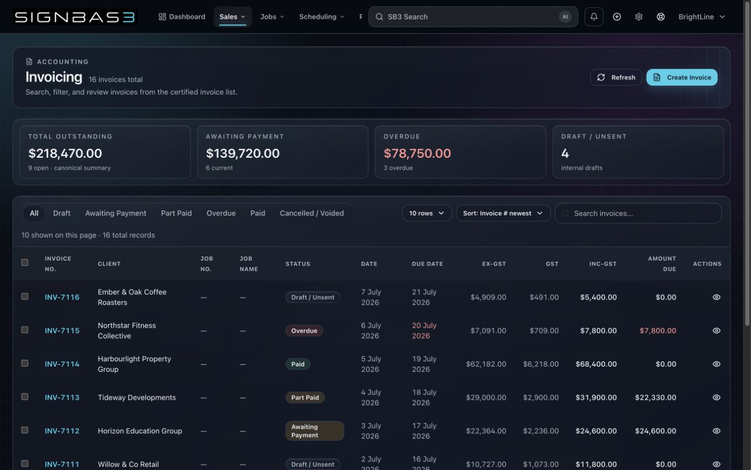Click the Create Invoice button
Viewport: 751px width, 470px height.
(x=682, y=78)
